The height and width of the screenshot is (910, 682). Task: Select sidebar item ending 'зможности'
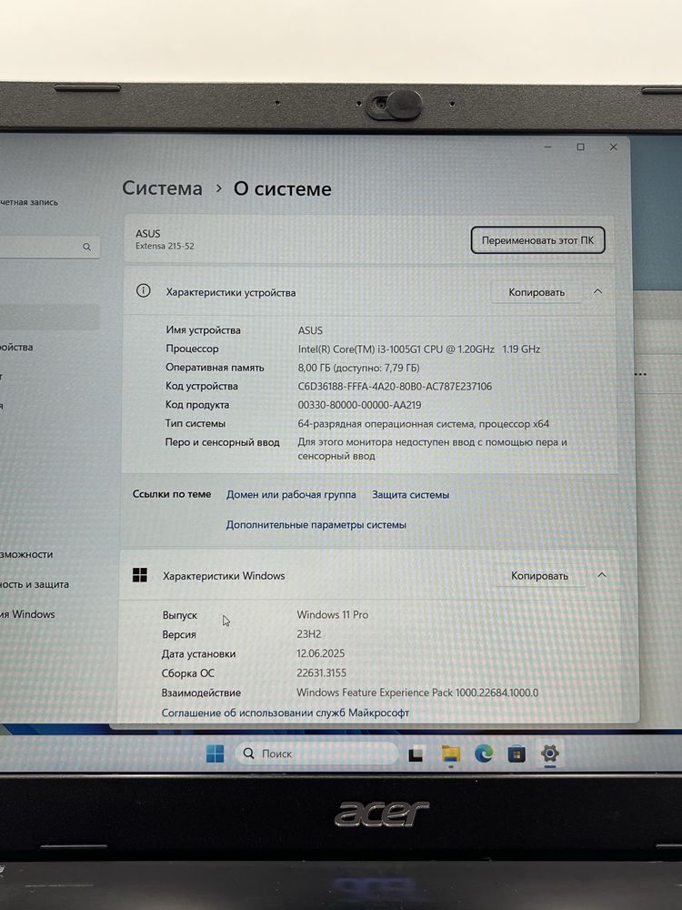(x=26, y=554)
